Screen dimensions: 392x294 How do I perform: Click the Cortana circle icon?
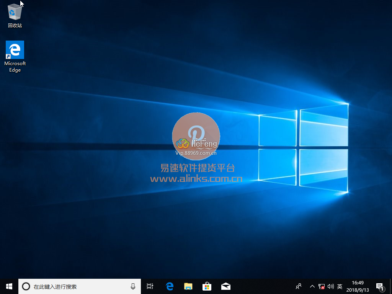coord(26,286)
